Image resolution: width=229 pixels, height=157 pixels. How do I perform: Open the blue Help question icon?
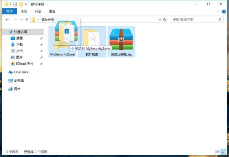pos(224,11)
